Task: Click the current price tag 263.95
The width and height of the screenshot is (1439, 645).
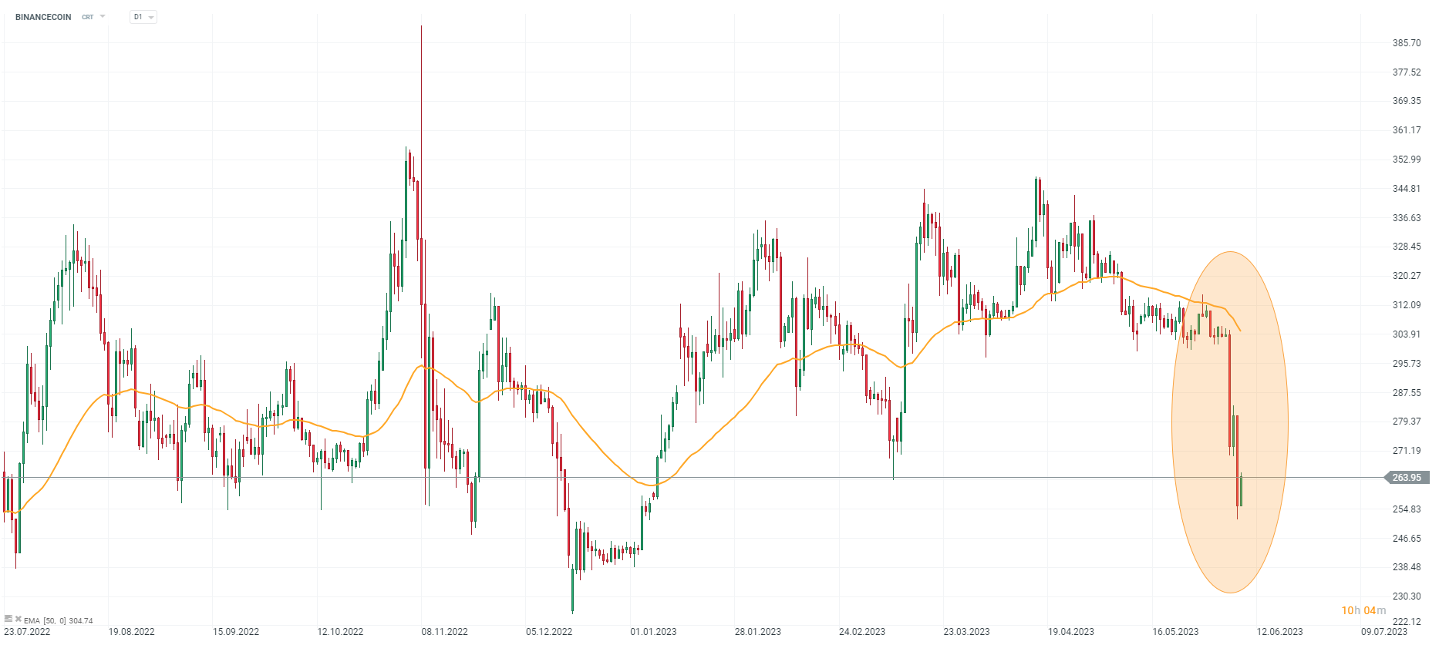Action: 1407,478
